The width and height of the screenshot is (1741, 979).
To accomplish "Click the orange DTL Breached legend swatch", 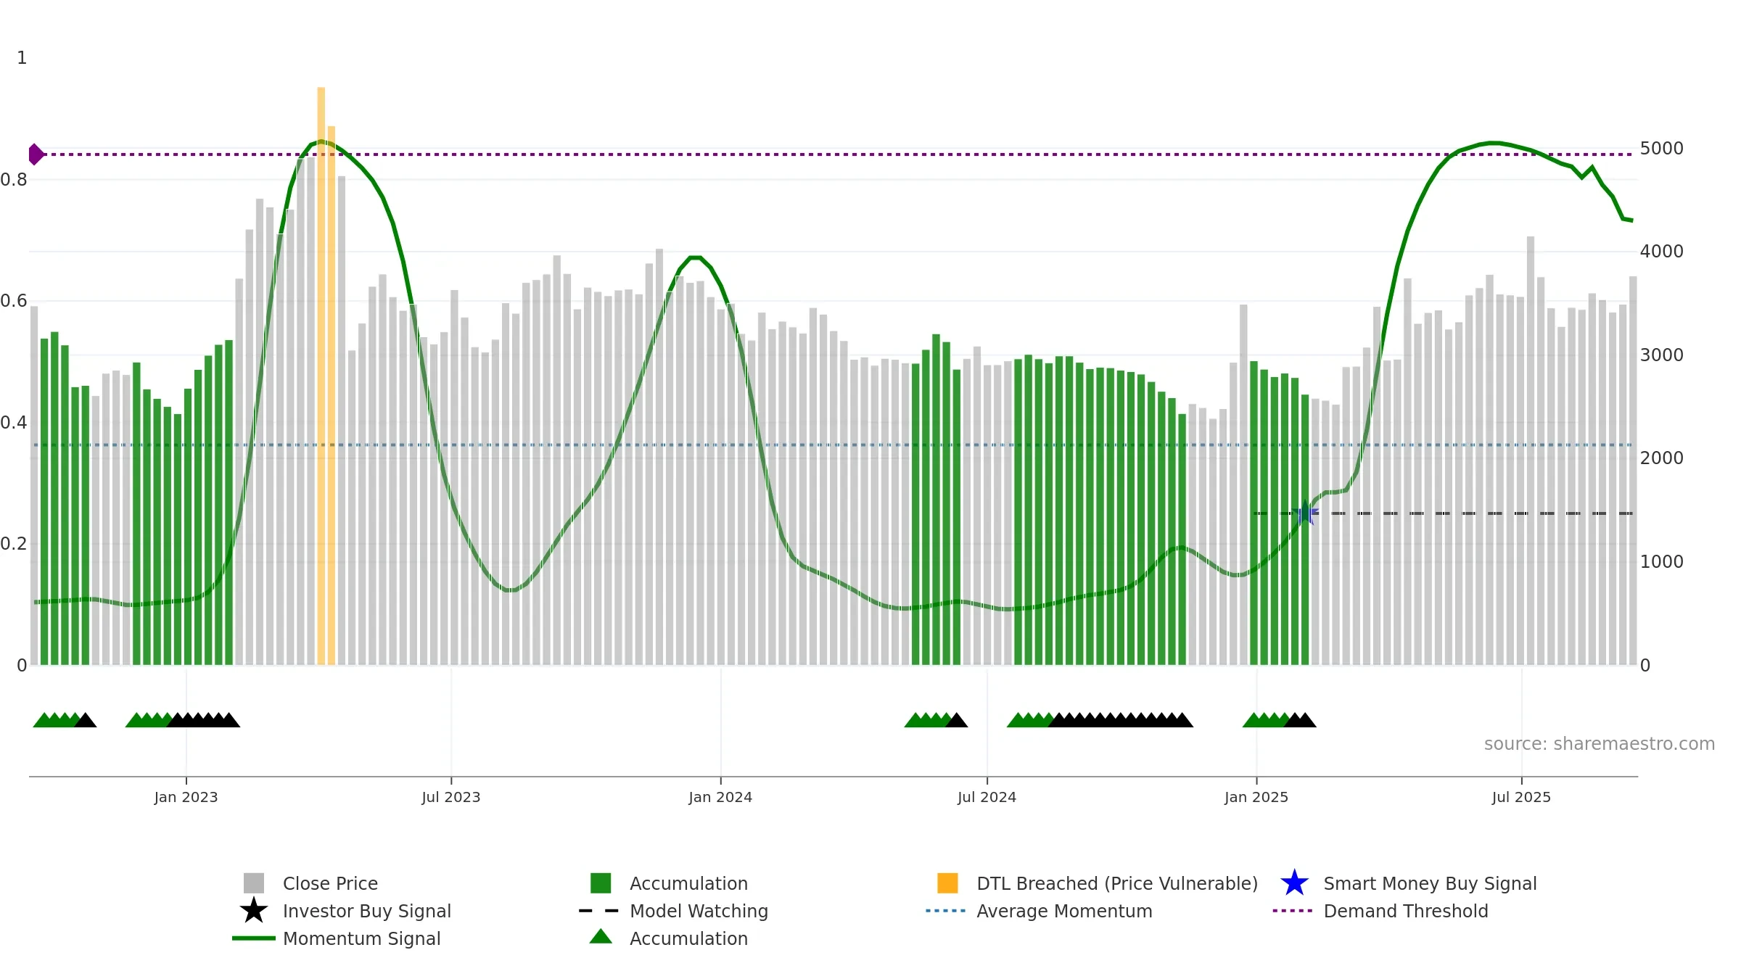I will tap(947, 883).
